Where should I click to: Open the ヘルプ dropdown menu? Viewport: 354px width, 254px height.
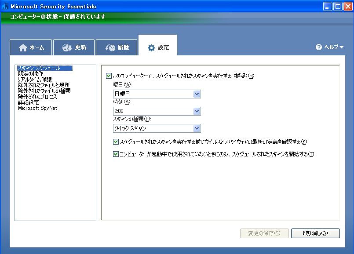tap(330, 47)
